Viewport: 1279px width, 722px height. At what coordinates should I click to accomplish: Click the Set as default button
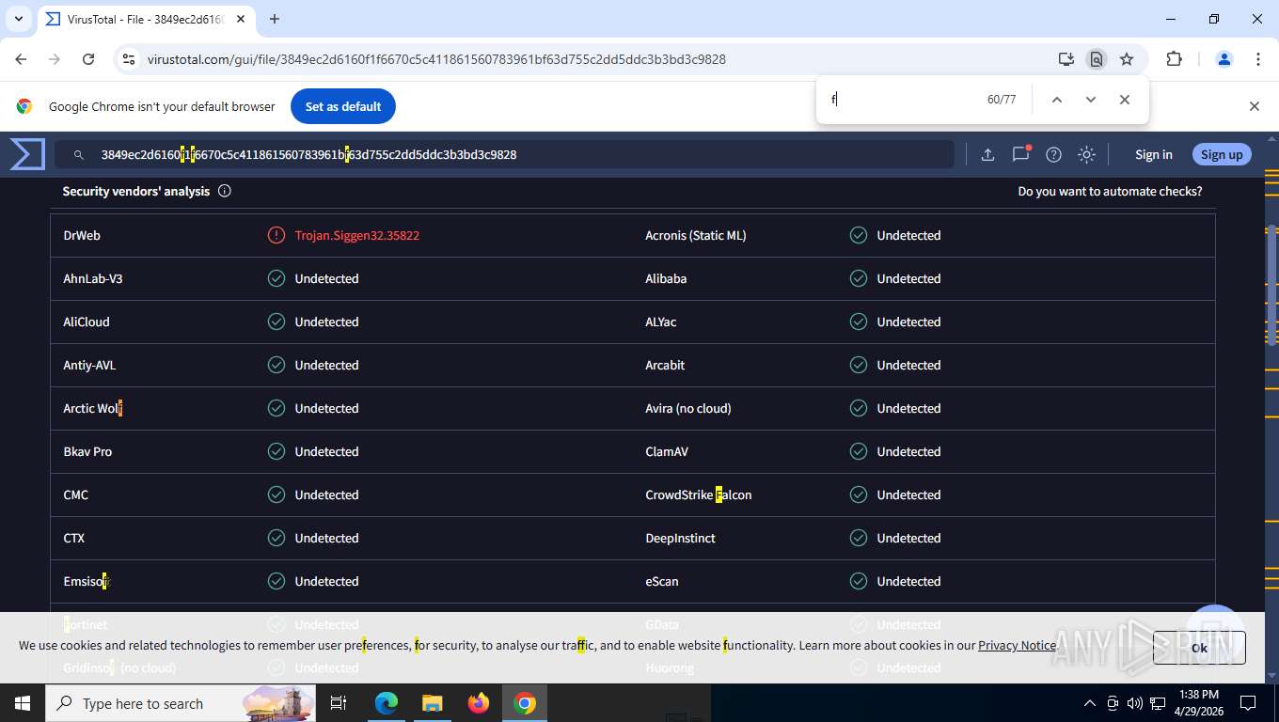pyautogui.click(x=343, y=106)
